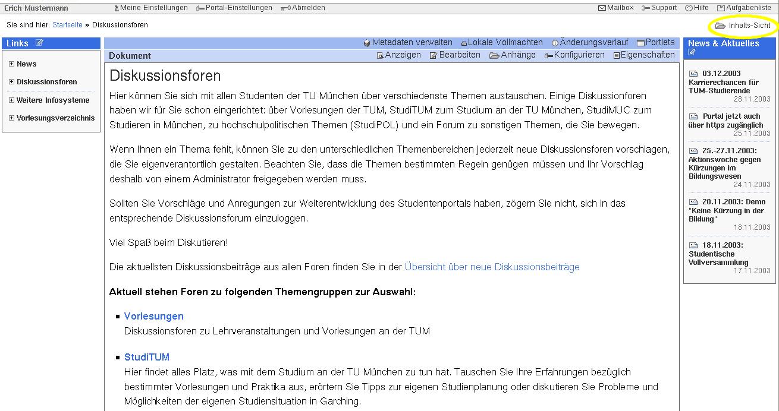779x411 pixels.
Task: Open the Vorlesungen forum group
Action: tap(153, 317)
